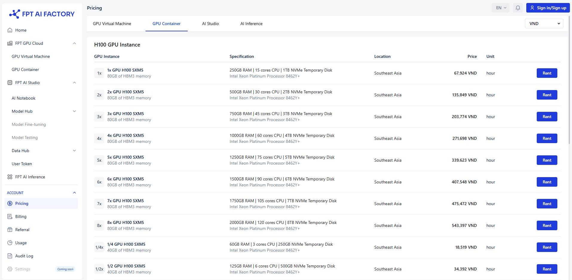Viewport: 572px width, 280px height.
Task: Click the 67,924 VND price
Action: 465,73
